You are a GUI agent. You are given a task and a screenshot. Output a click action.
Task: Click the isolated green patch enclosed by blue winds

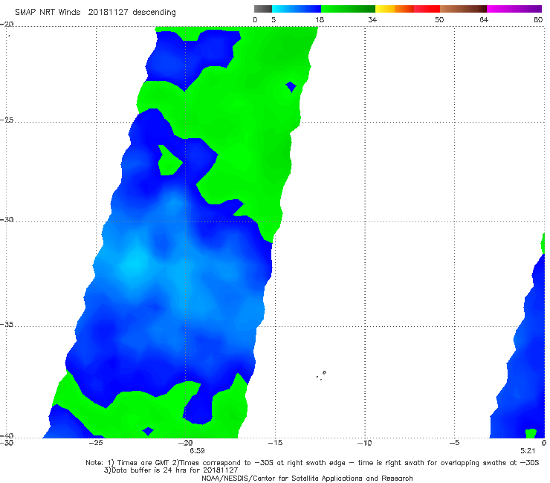click(x=169, y=161)
